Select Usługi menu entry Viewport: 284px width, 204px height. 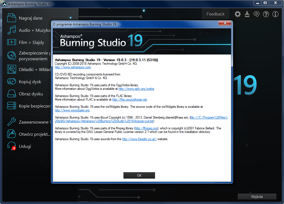coord(25,146)
